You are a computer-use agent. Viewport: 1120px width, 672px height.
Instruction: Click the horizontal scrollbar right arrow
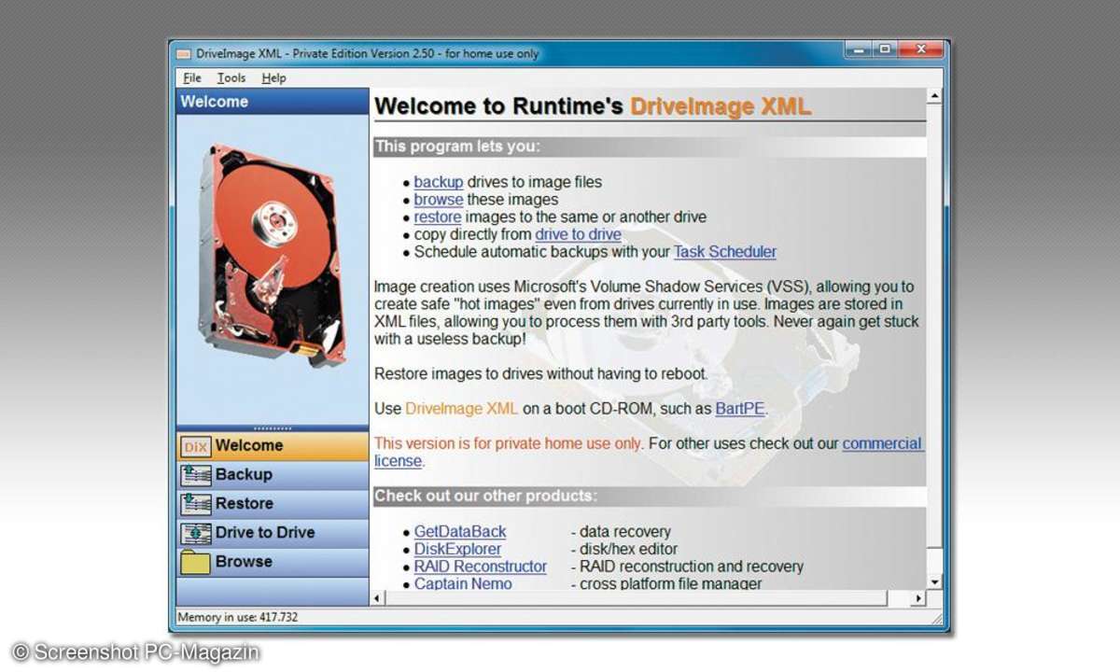[x=917, y=597]
